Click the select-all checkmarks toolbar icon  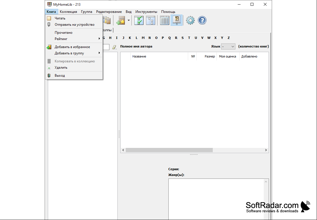click(139, 20)
